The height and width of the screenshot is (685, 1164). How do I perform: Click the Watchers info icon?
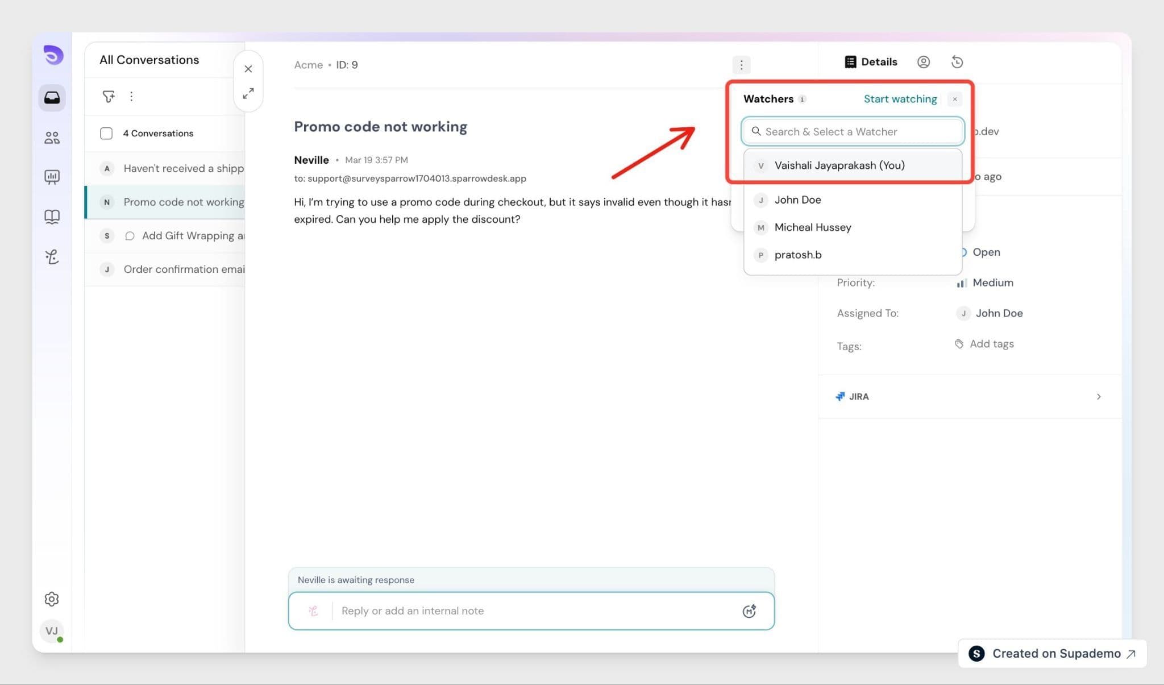coord(802,99)
